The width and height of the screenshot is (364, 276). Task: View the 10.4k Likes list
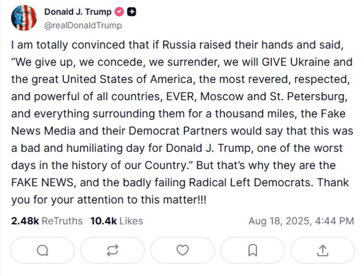coord(116,221)
